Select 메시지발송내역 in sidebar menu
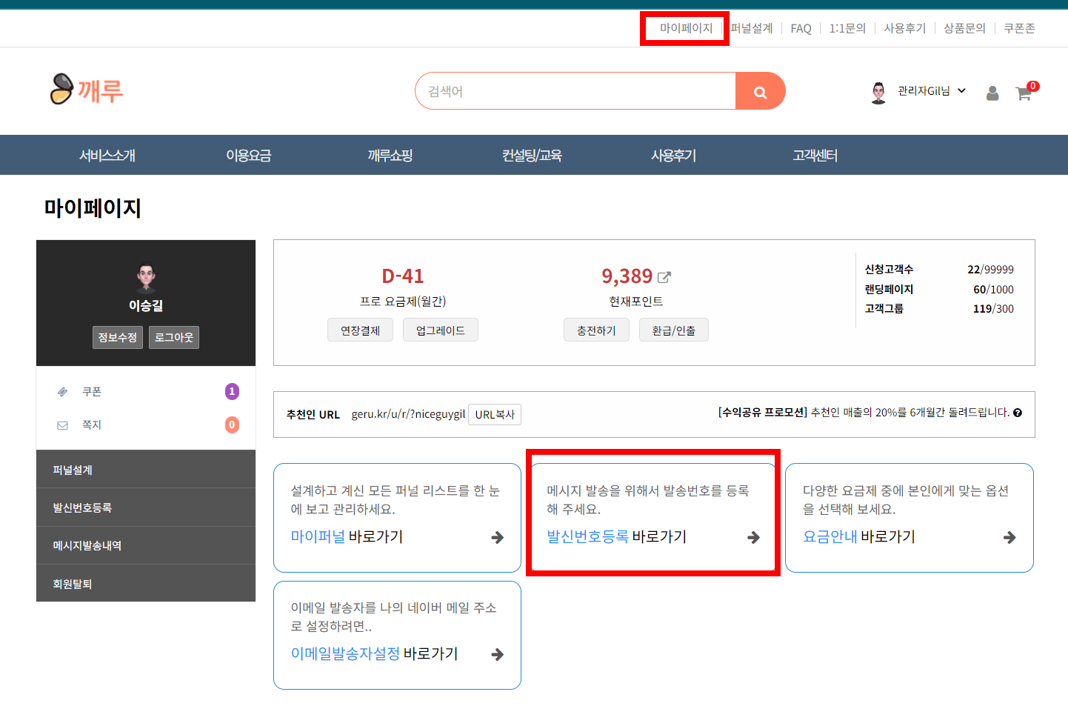1068x726 pixels. pos(146,545)
